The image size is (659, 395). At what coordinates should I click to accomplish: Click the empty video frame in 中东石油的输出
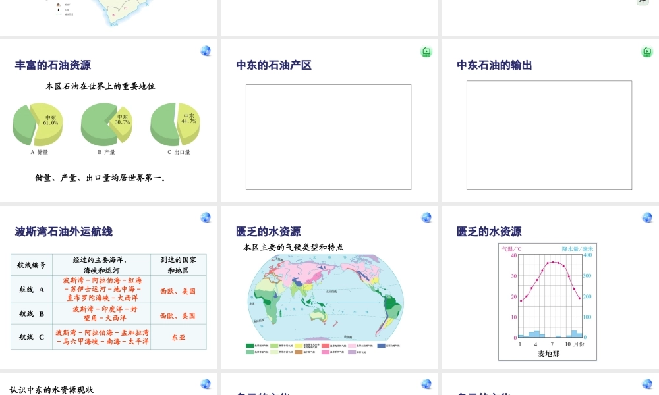tap(550, 135)
